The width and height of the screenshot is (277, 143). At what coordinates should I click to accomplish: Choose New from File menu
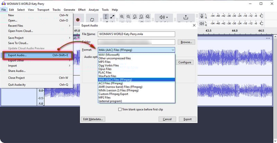(x=37, y=15)
